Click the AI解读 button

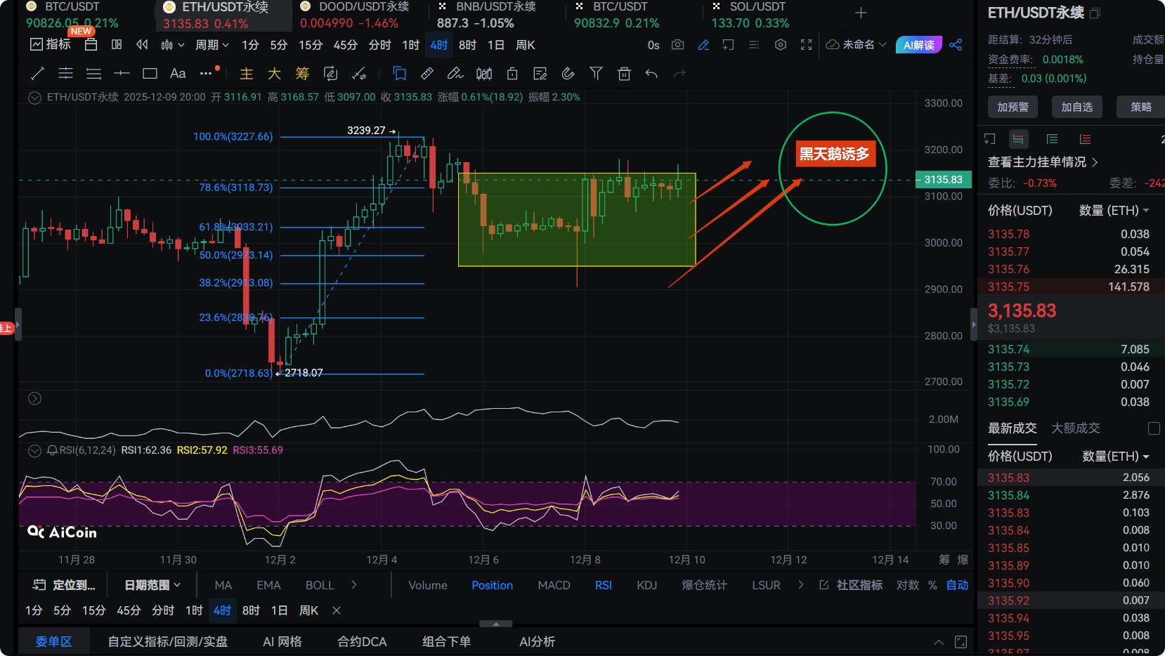pyautogui.click(x=918, y=45)
